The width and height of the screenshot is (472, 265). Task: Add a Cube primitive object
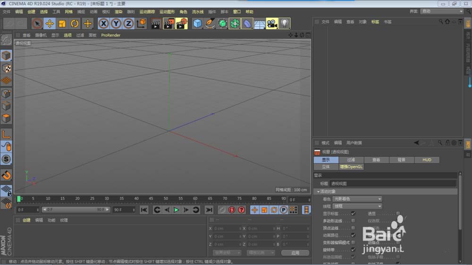pos(197,24)
